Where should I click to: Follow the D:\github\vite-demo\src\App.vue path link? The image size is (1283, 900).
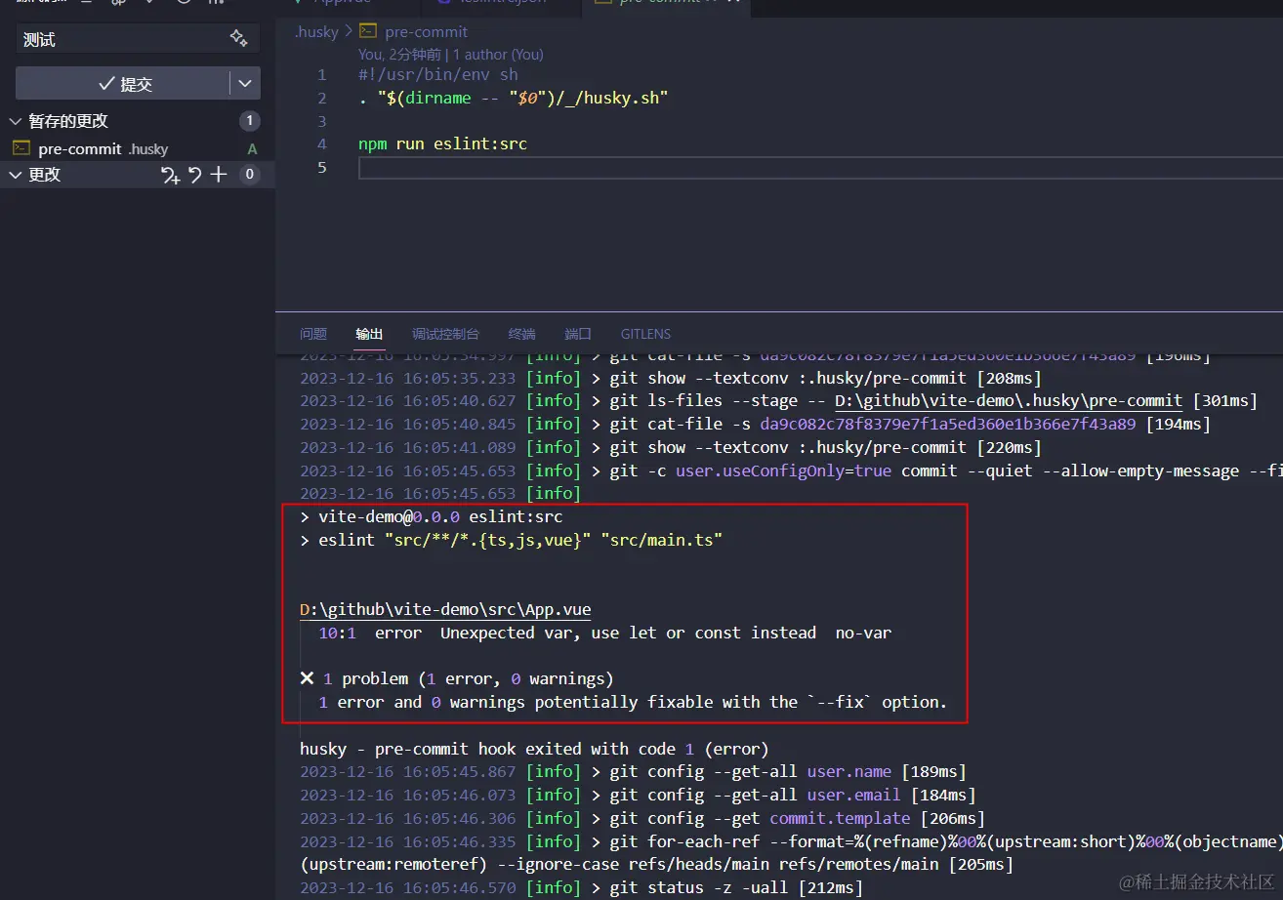click(x=445, y=610)
